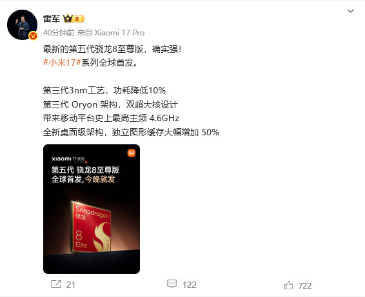
Task: Click the orange MI logo in the poster
Action: 132,153
